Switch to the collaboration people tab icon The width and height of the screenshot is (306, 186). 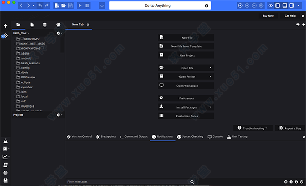pos(58,25)
